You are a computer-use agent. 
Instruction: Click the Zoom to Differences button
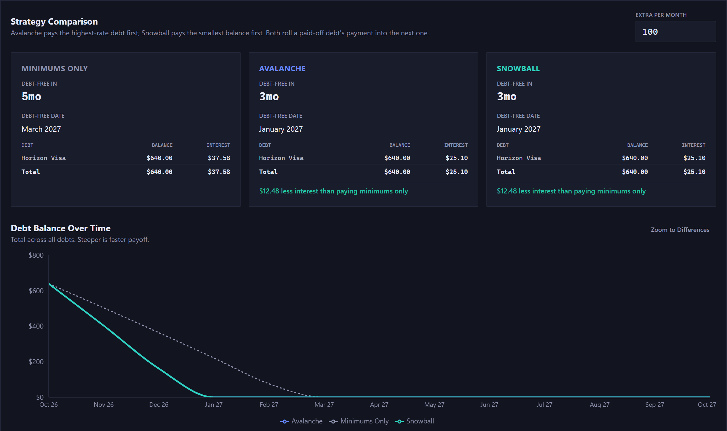(x=680, y=230)
